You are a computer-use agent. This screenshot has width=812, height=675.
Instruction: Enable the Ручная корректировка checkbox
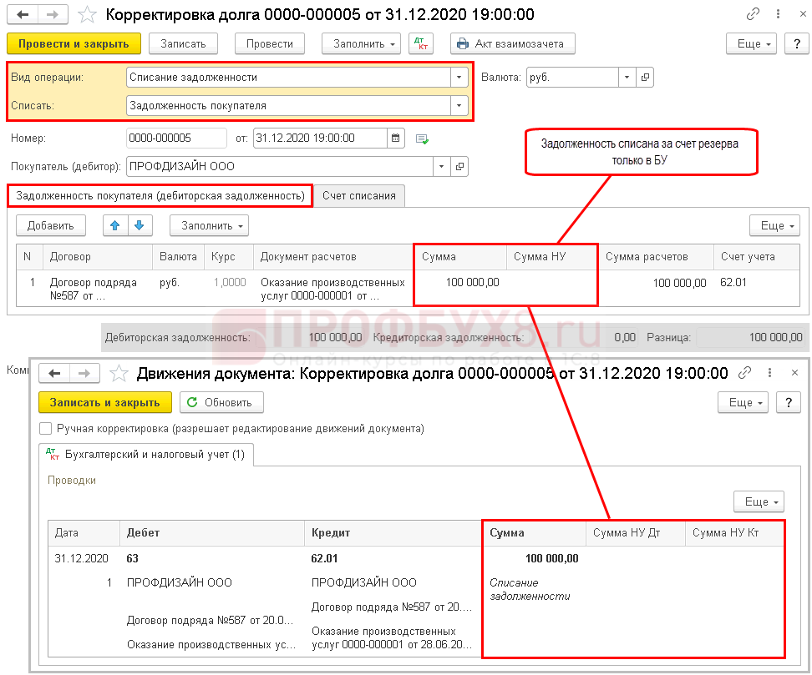(46, 429)
